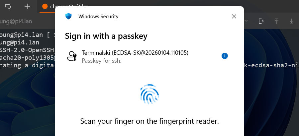The width and height of the screenshot is (299, 136).
Task: Click the download arrow icon
Action: coord(292,21)
